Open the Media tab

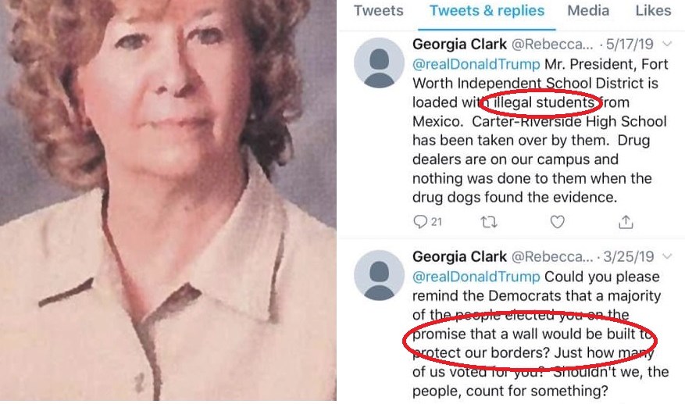point(588,10)
